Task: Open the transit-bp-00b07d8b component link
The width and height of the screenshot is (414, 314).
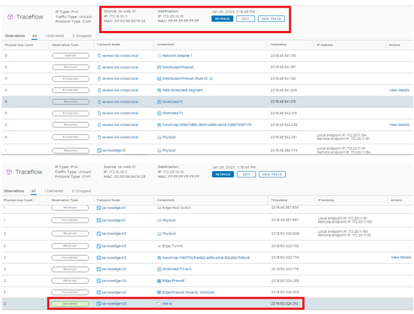Action: [207, 124]
